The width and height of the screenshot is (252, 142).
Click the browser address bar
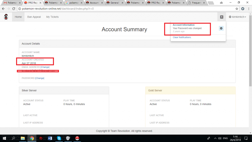[126, 9]
